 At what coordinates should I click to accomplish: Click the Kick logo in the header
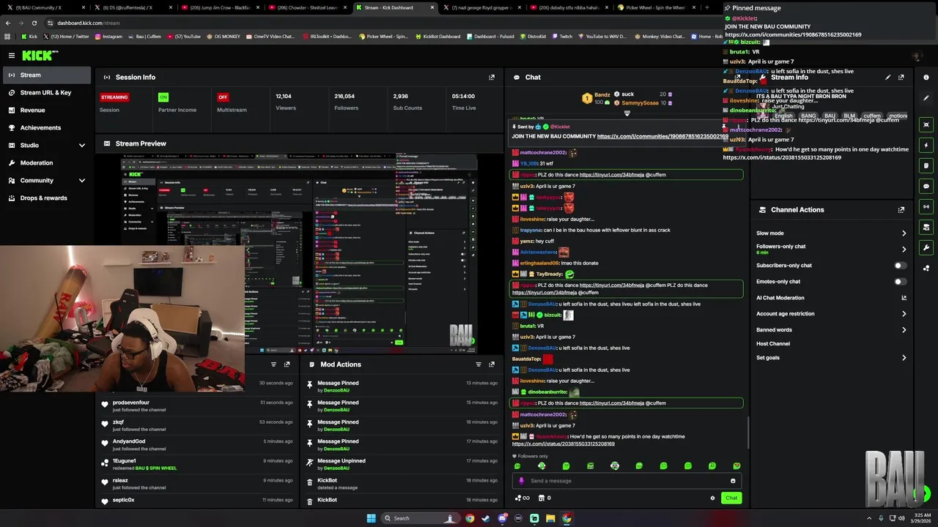coord(40,56)
